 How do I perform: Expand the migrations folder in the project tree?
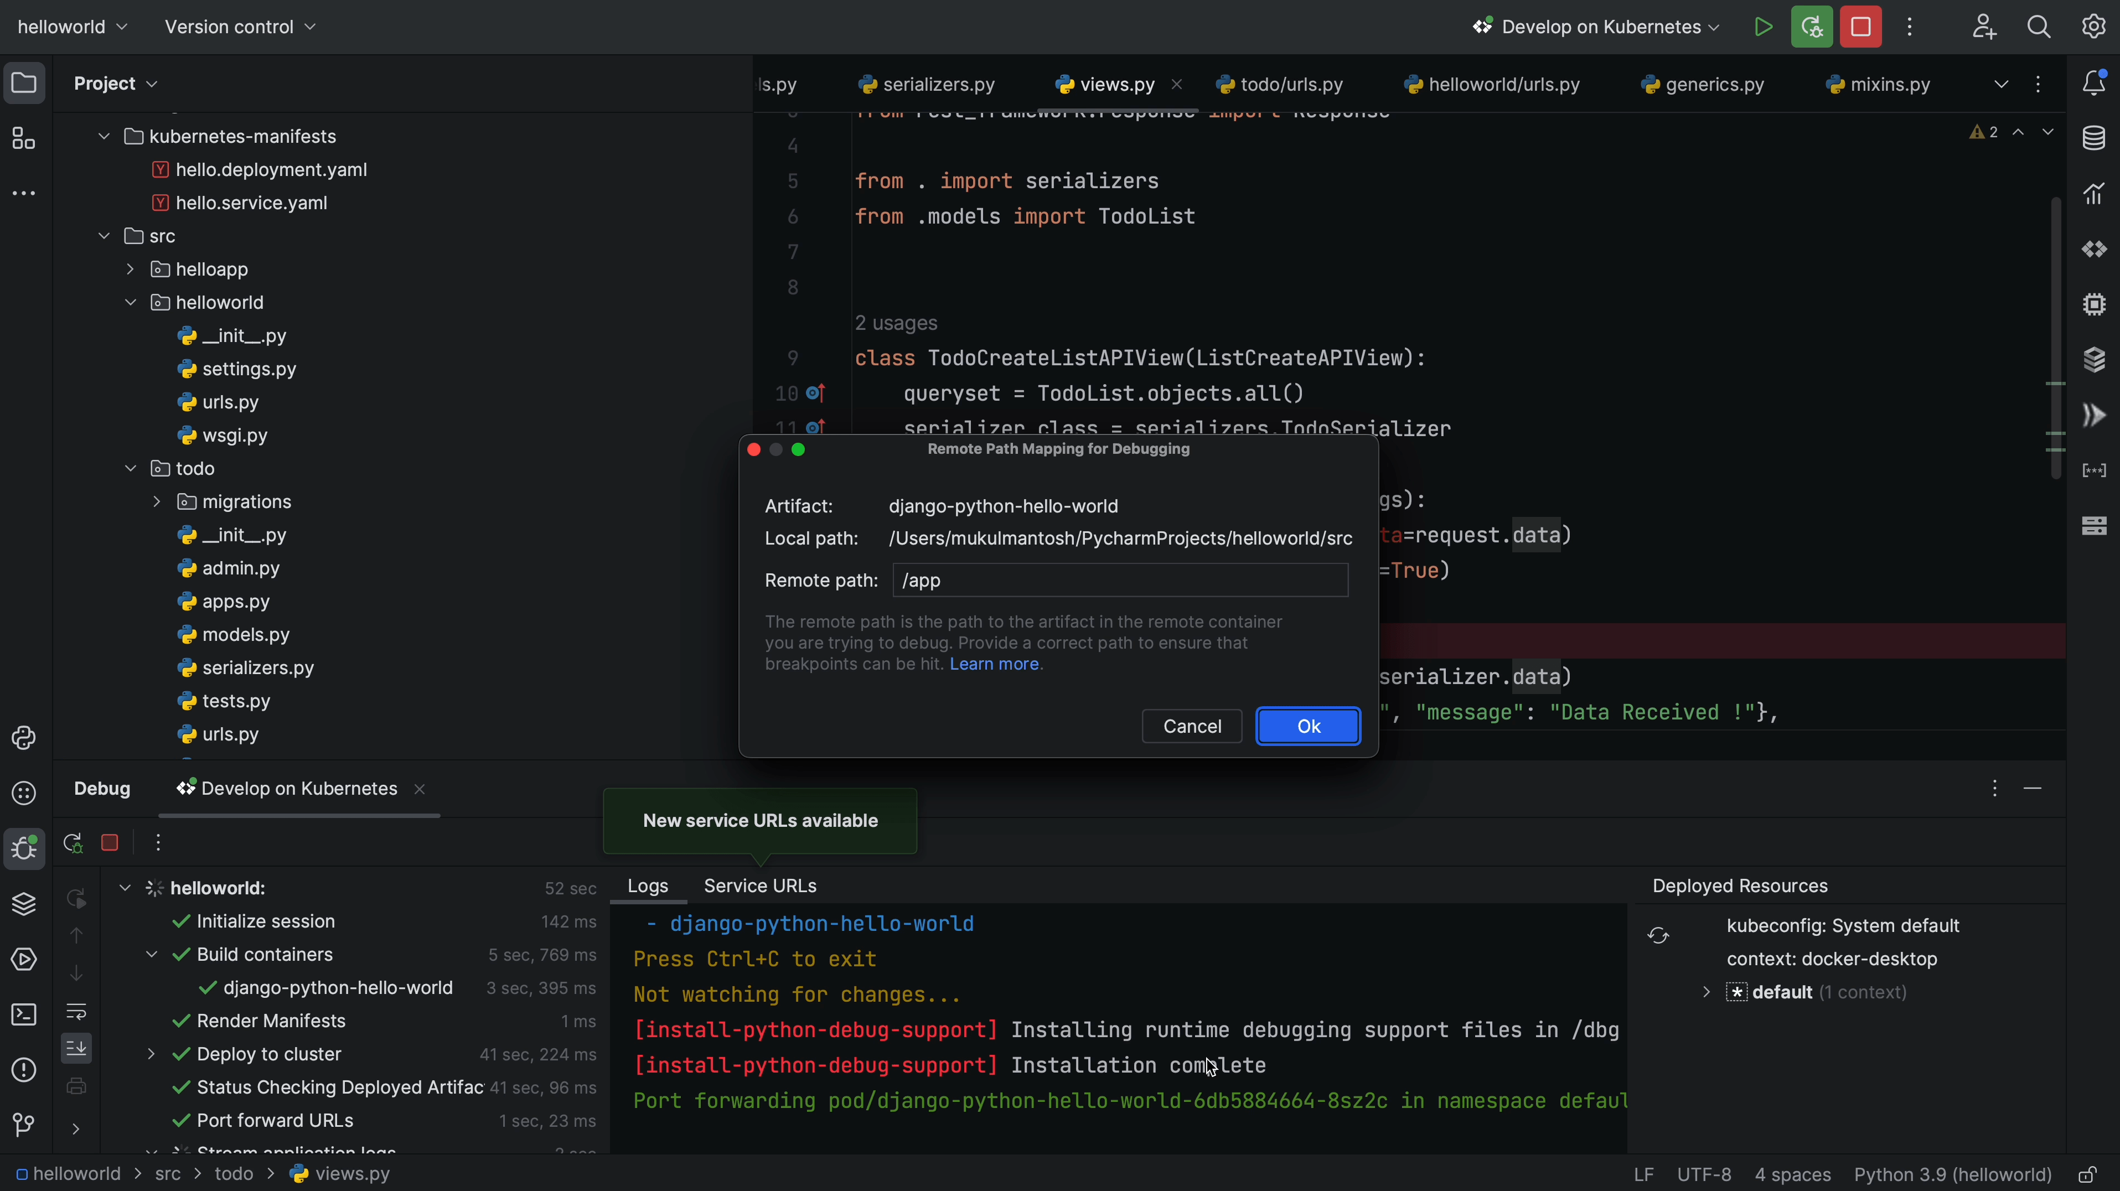(x=156, y=501)
